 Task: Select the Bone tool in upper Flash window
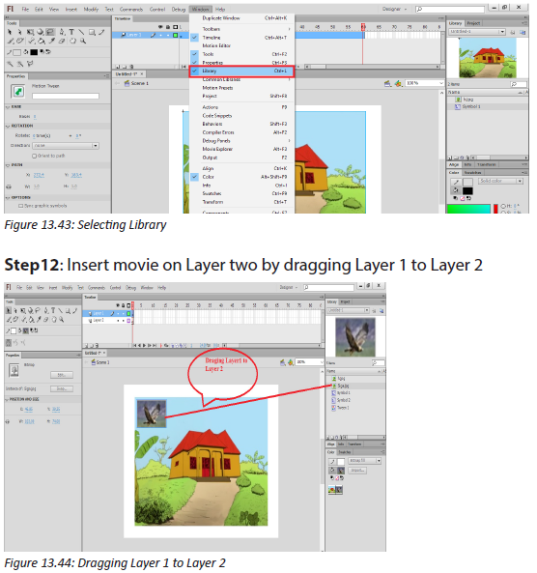32,42
